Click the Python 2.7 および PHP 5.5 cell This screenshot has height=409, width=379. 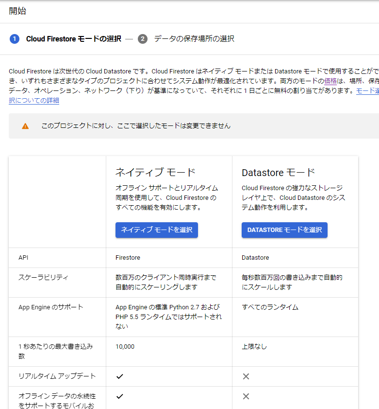tap(169, 317)
